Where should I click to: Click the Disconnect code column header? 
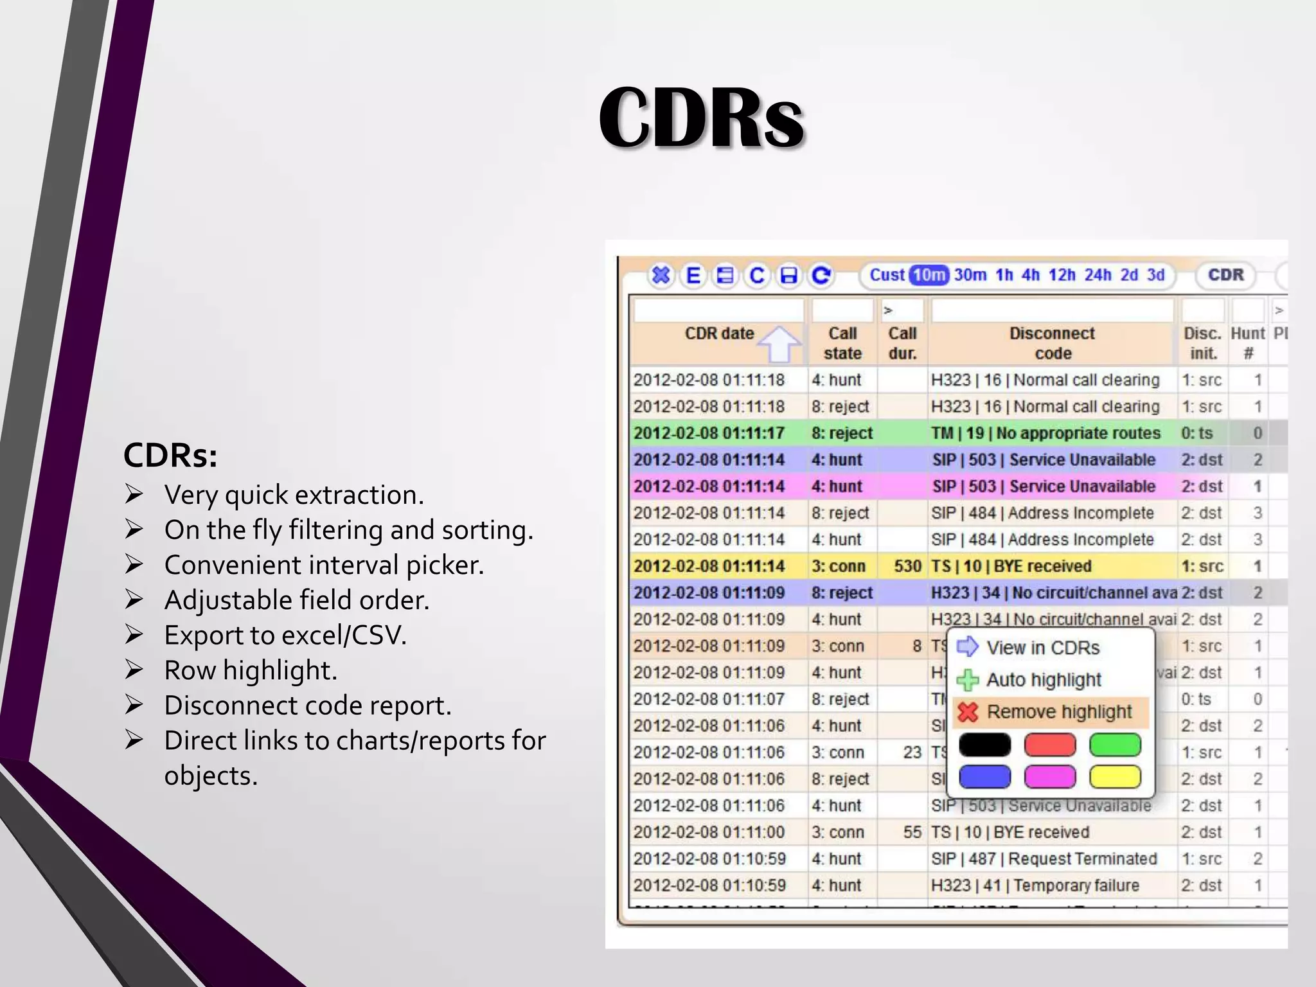coord(1053,344)
